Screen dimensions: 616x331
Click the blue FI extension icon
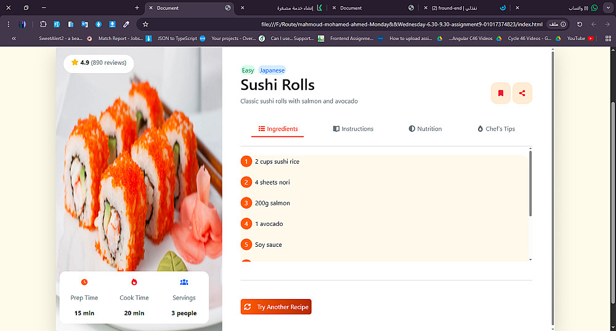(x=57, y=25)
